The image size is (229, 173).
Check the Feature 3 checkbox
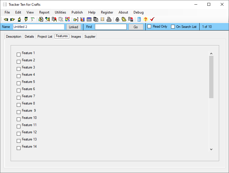click(x=18, y=69)
